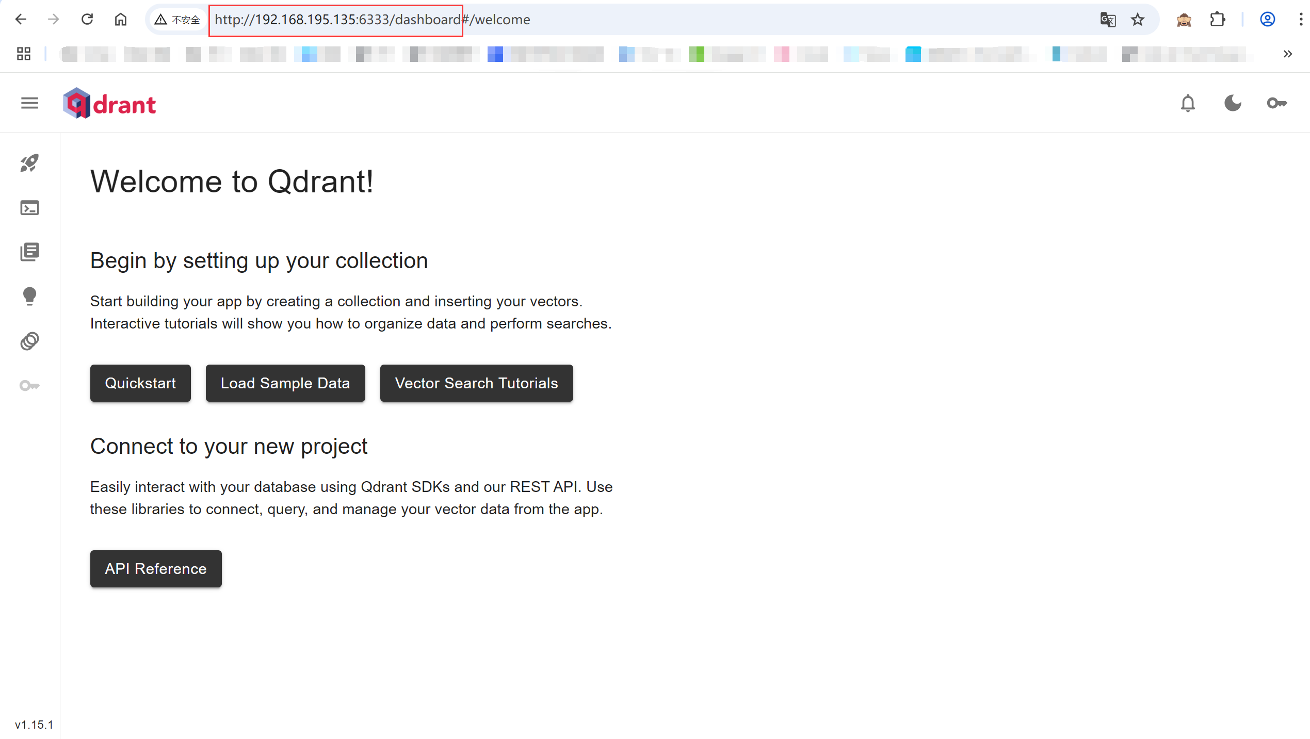Open the API Reference button

156,569
